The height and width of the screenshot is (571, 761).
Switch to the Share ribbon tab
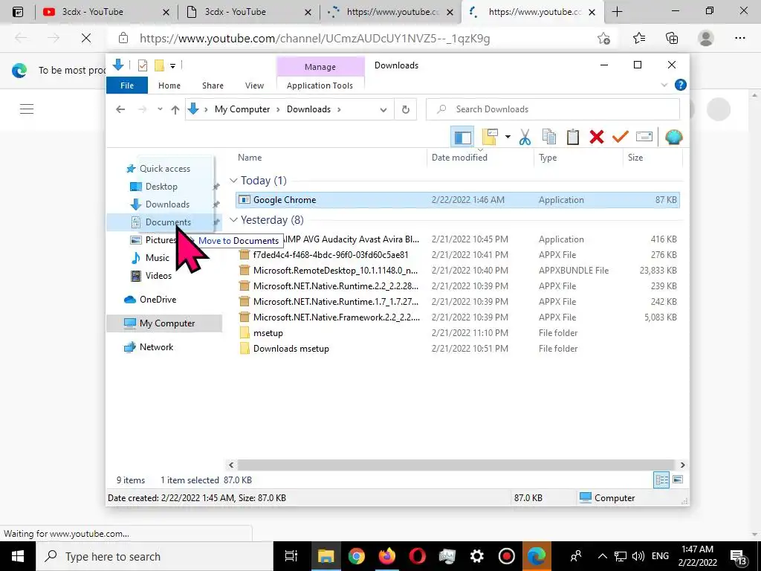pos(213,86)
